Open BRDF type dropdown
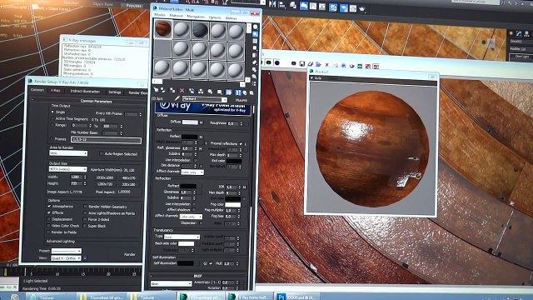533x300 pixels. click(172, 283)
